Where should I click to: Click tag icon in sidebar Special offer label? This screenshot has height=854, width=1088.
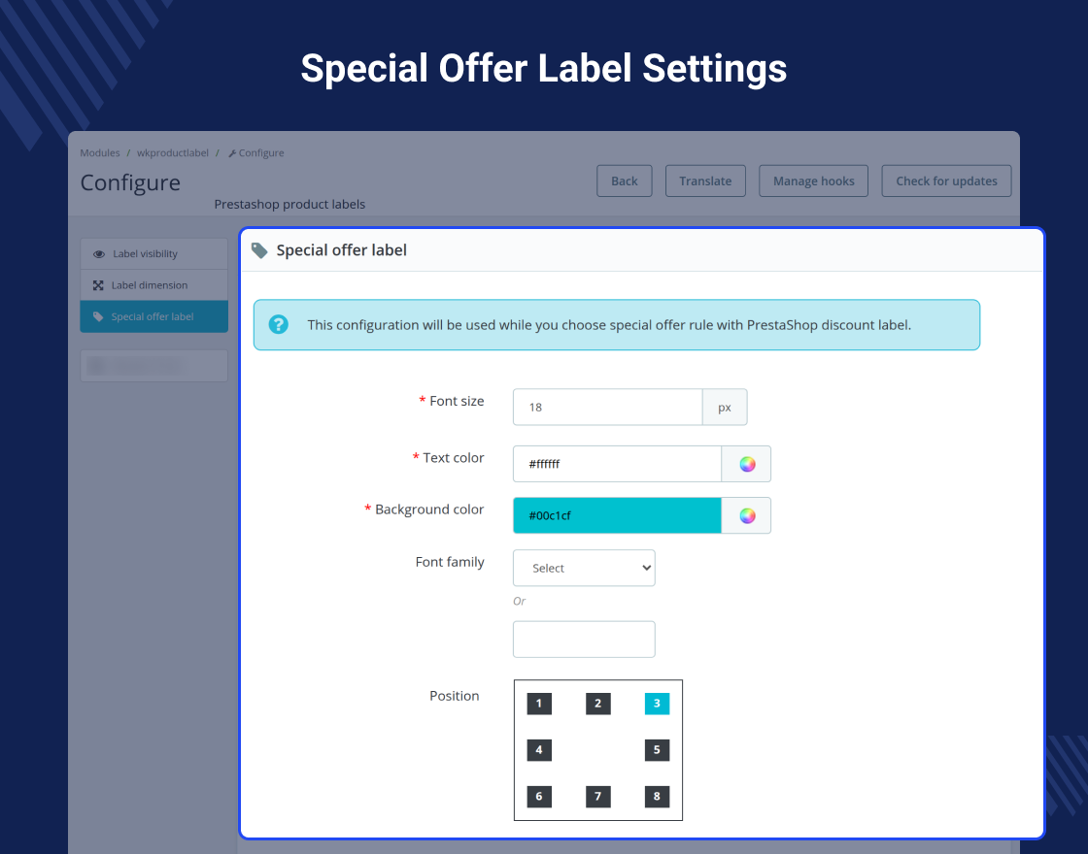[98, 316]
